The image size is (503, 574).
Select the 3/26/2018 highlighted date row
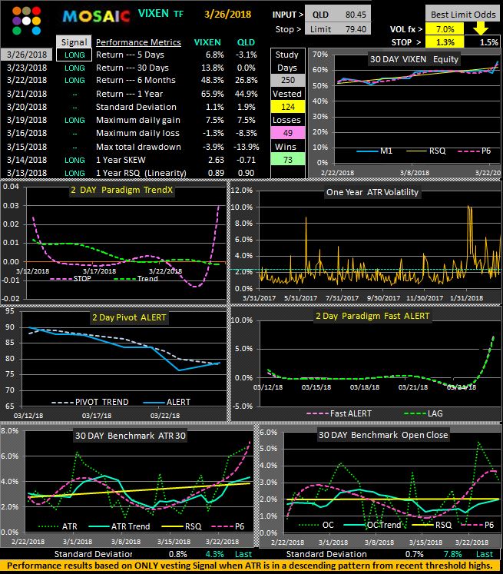[x=26, y=55]
